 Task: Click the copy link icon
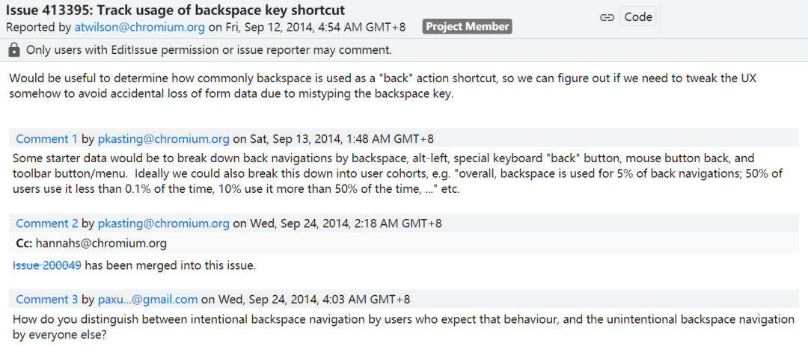point(607,17)
